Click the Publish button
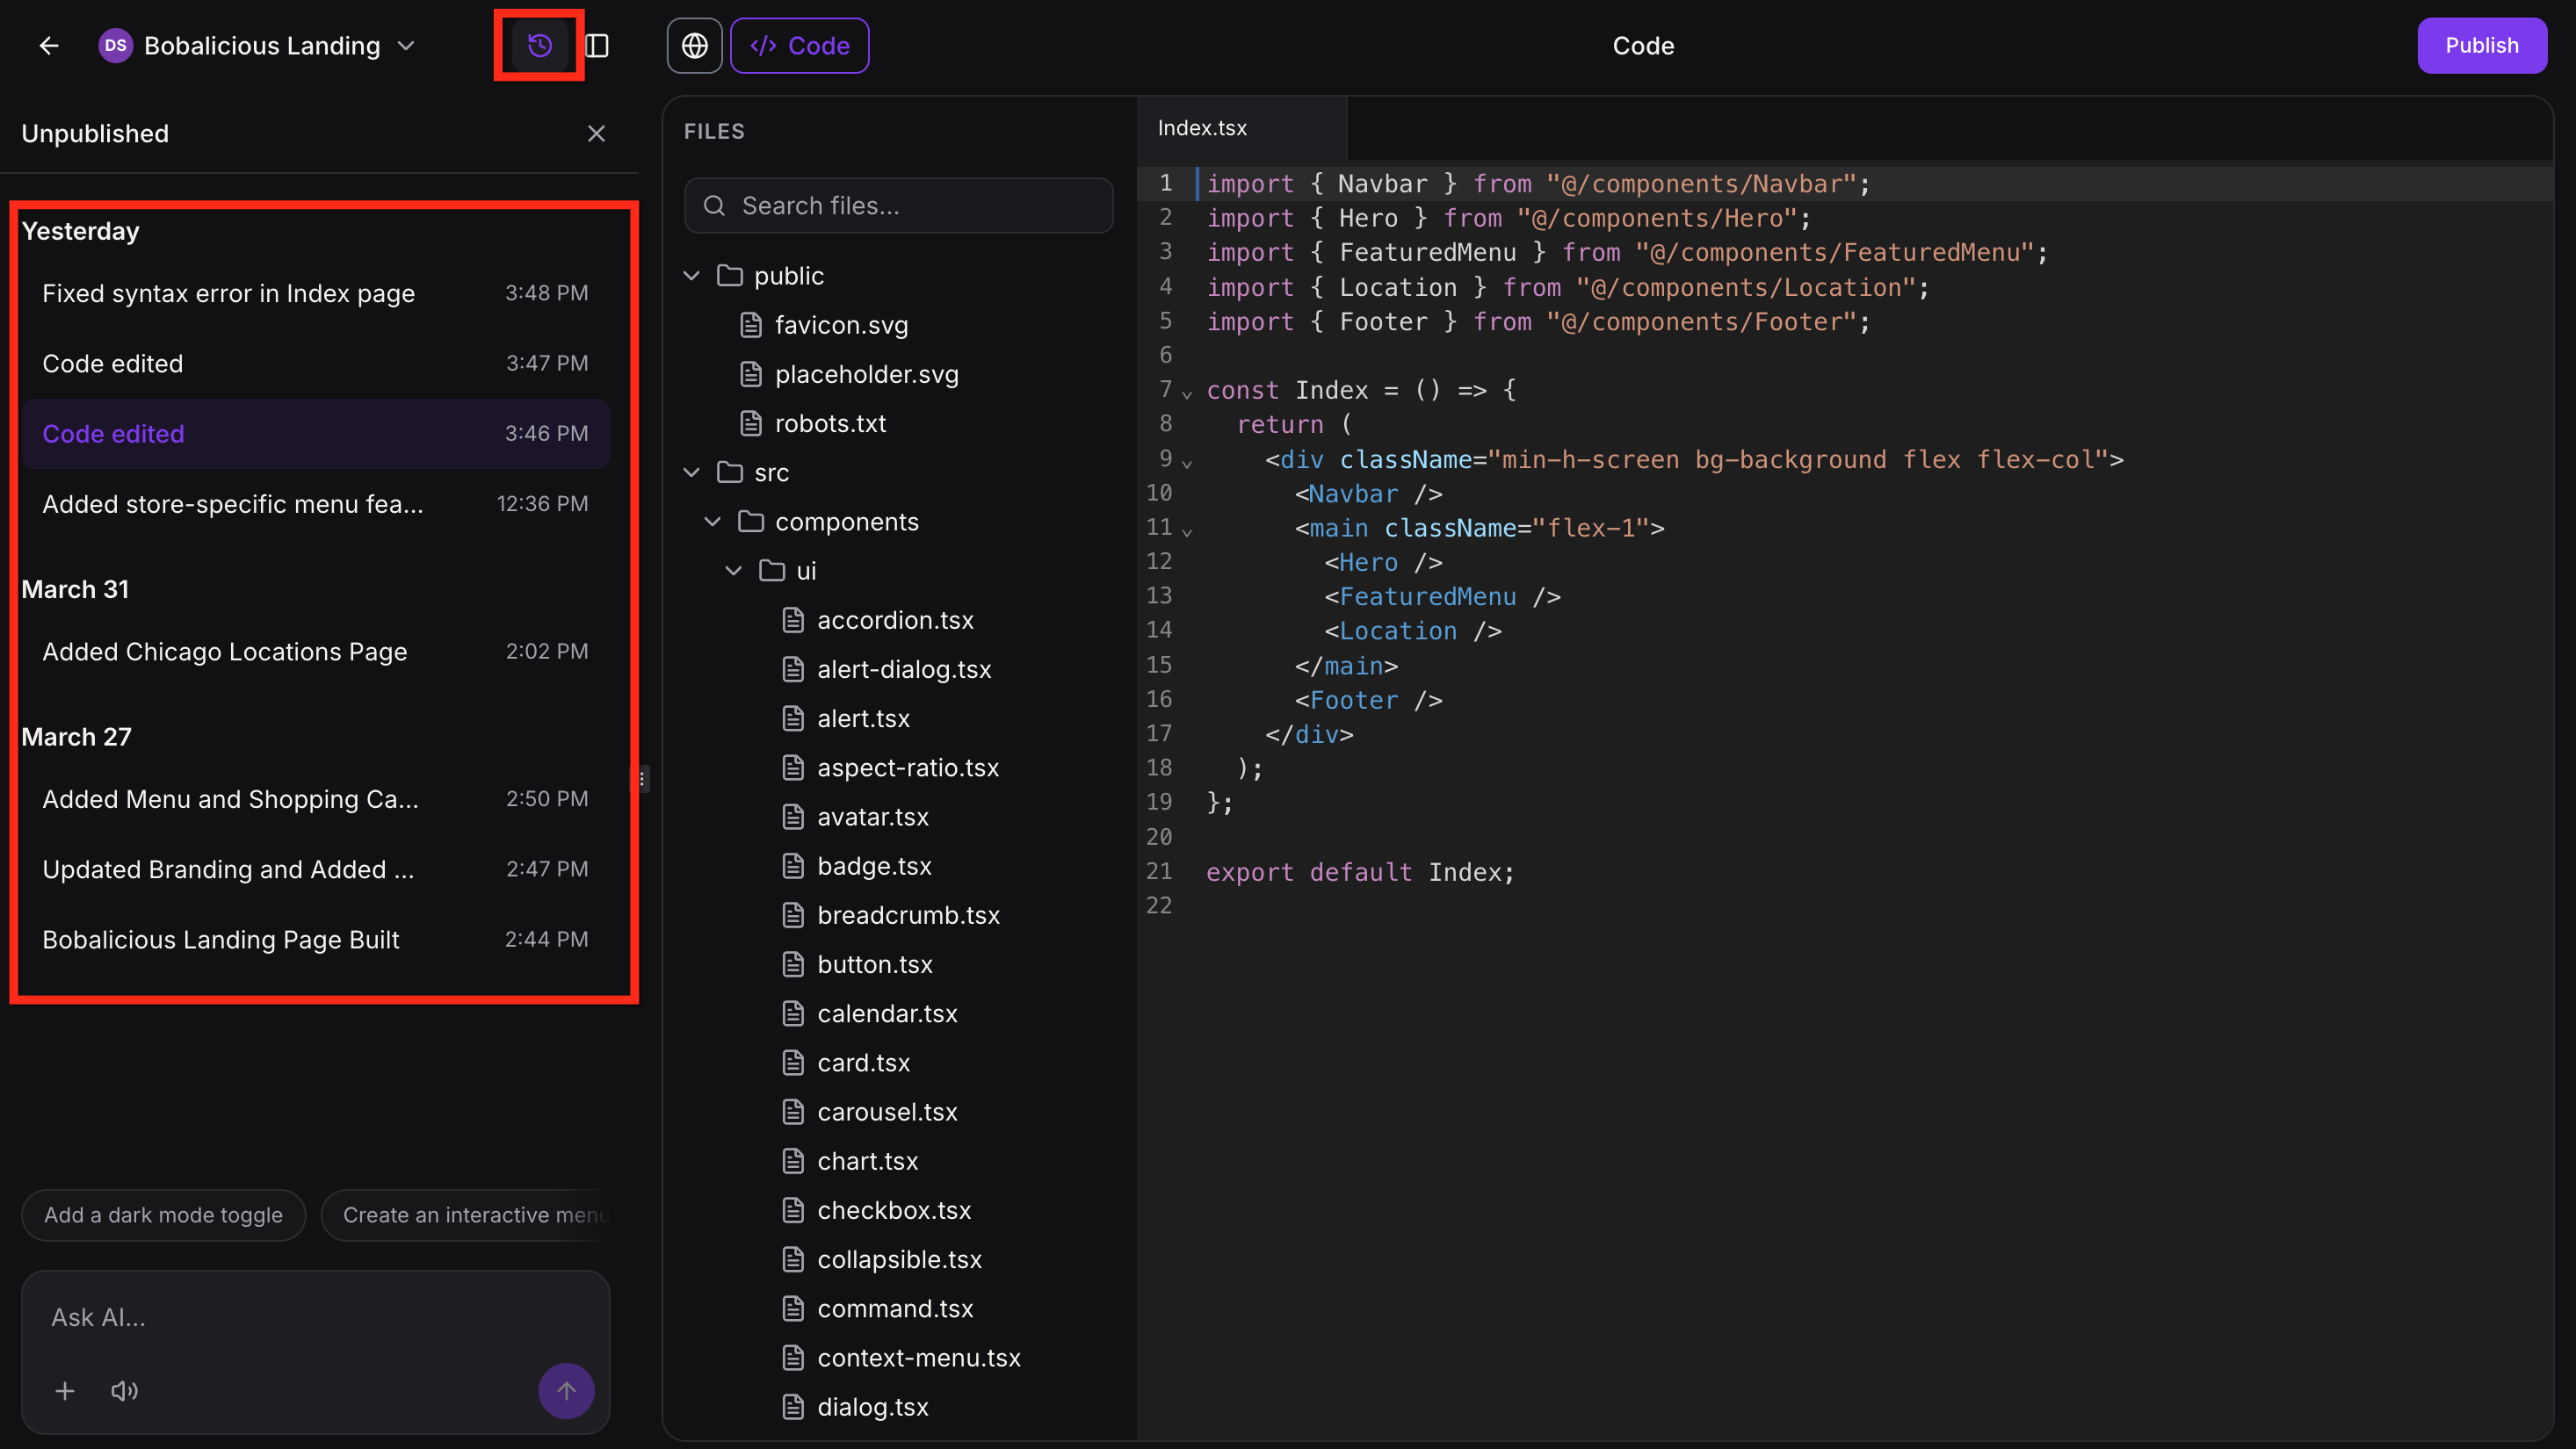 pyautogui.click(x=2481, y=46)
